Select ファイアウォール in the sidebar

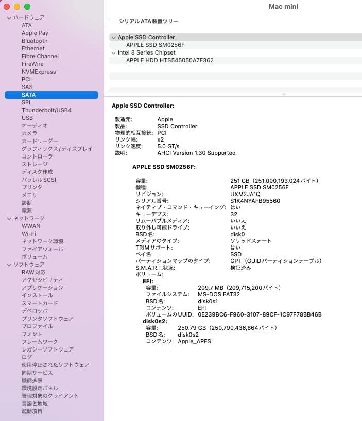pos(42,250)
